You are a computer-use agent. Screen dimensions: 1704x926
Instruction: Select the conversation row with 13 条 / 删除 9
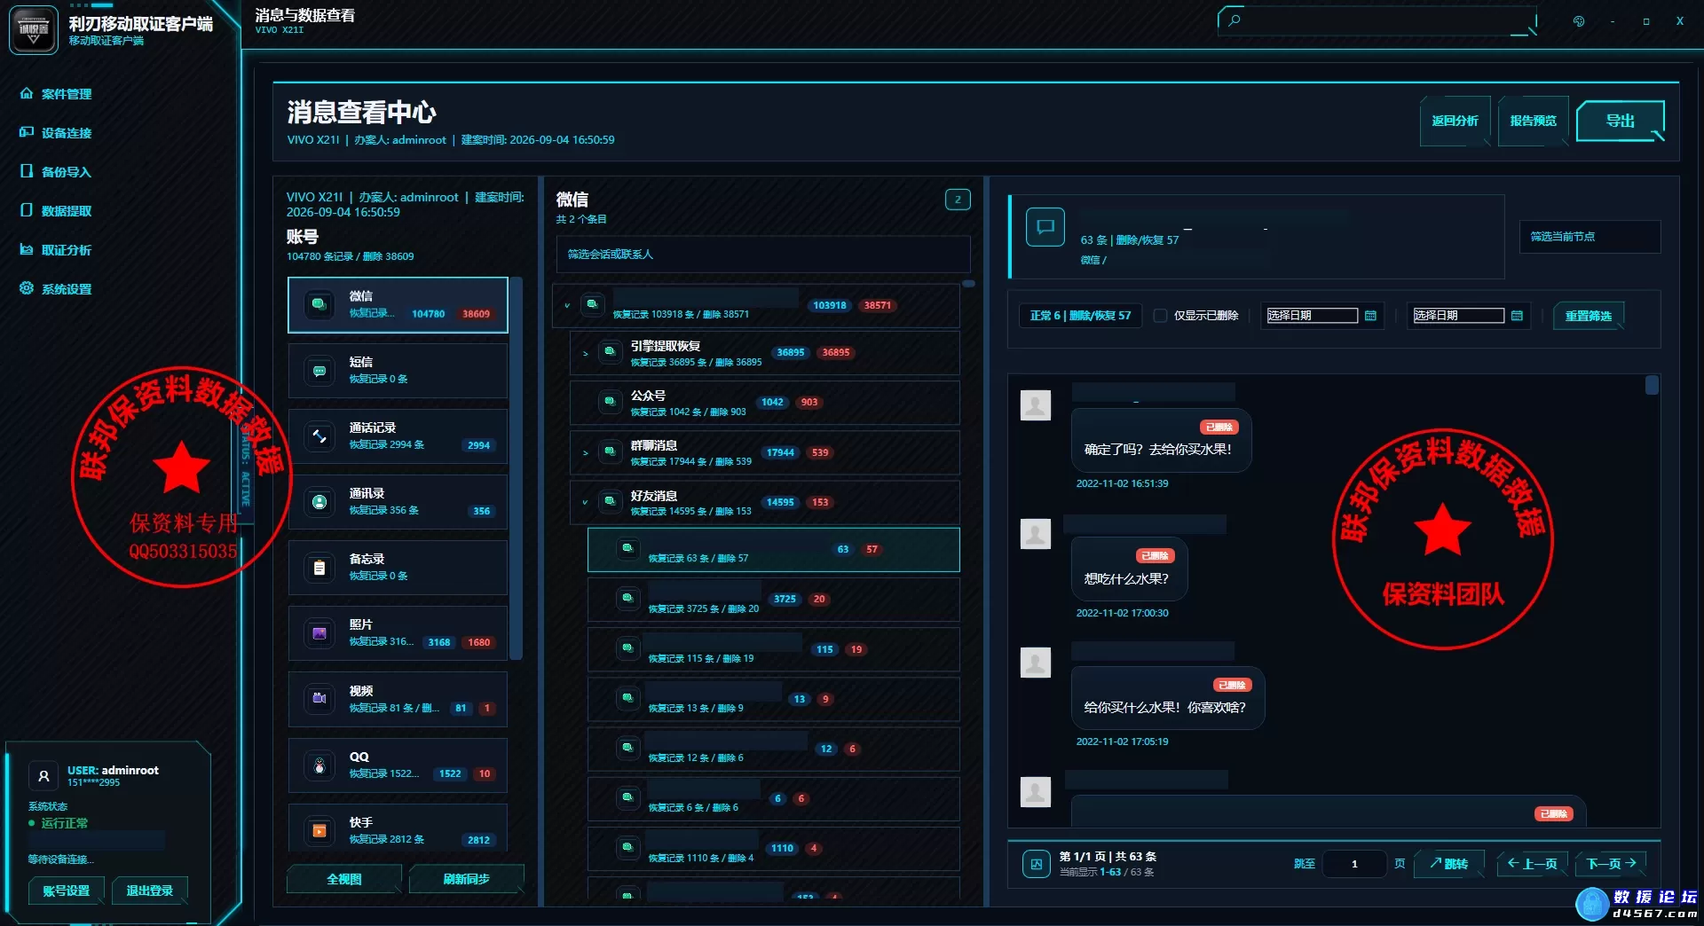(774, 699)
